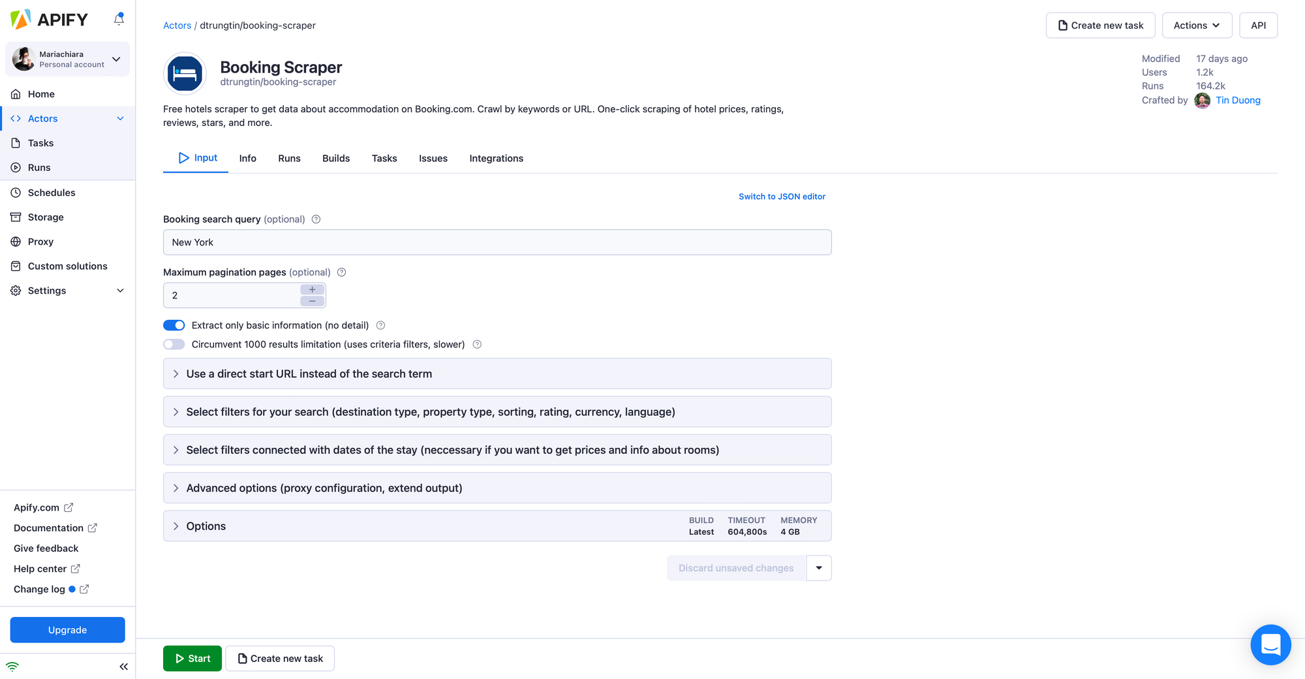Toggle Circumvent 1000 results limitation switch
This screenshot has height=679, width=1305.
pyautogui.click(x=174, y=344)
